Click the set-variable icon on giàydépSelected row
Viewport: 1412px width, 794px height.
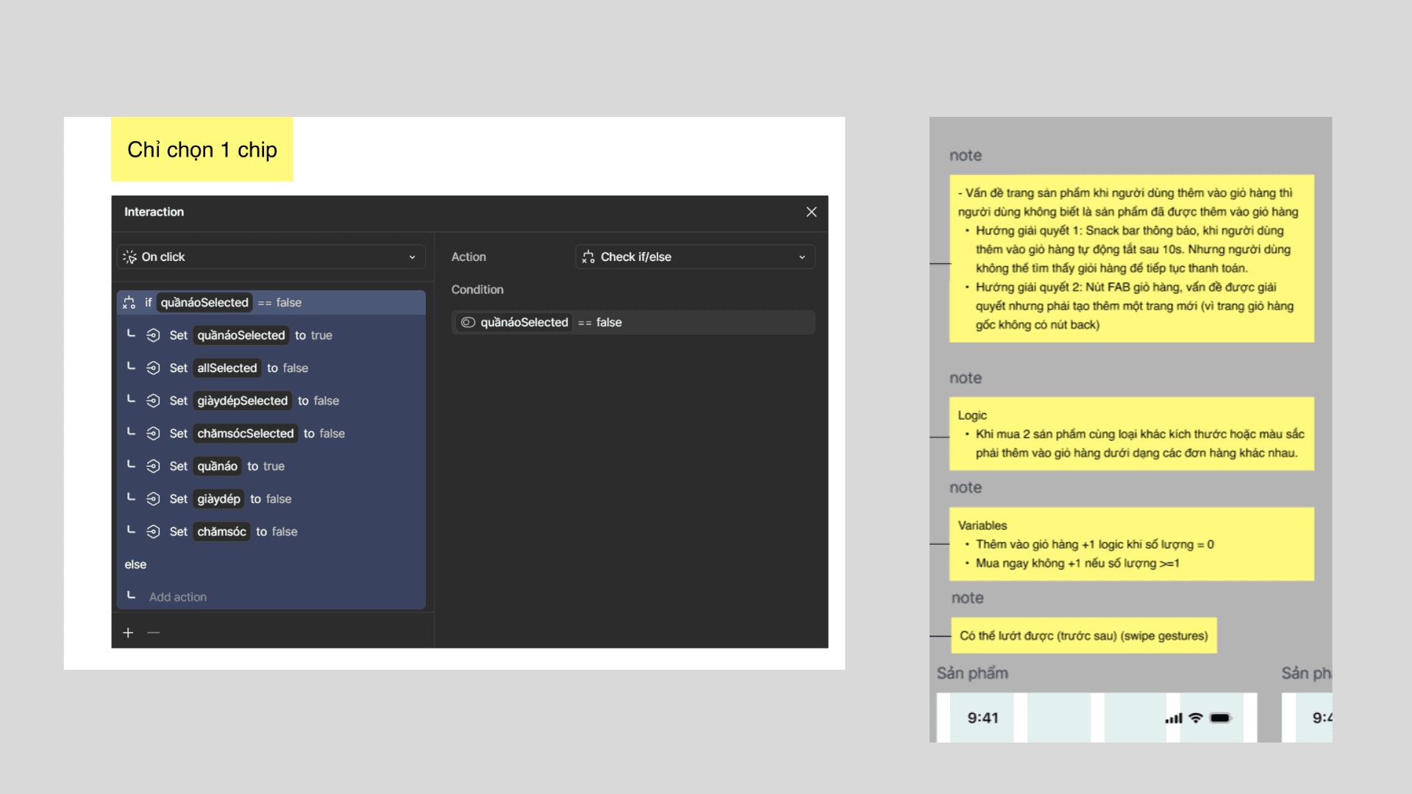click(153, 401)
